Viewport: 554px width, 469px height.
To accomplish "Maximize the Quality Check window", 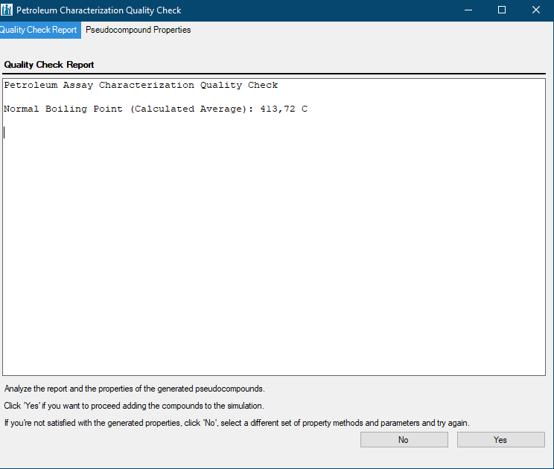I will [502, 10].
